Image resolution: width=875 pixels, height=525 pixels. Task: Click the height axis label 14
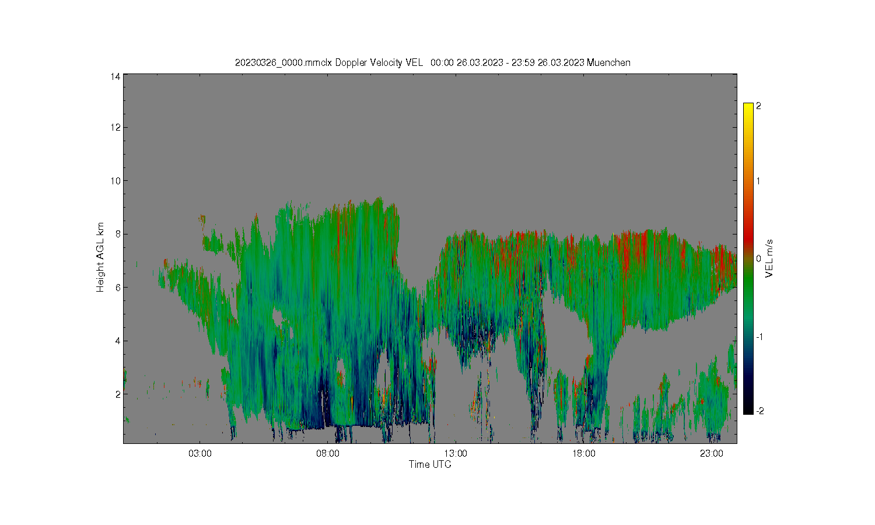click(x=116, y=76)
